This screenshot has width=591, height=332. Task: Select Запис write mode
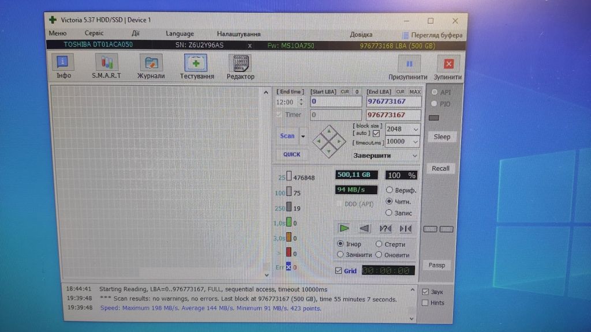(x=389, y=213)
